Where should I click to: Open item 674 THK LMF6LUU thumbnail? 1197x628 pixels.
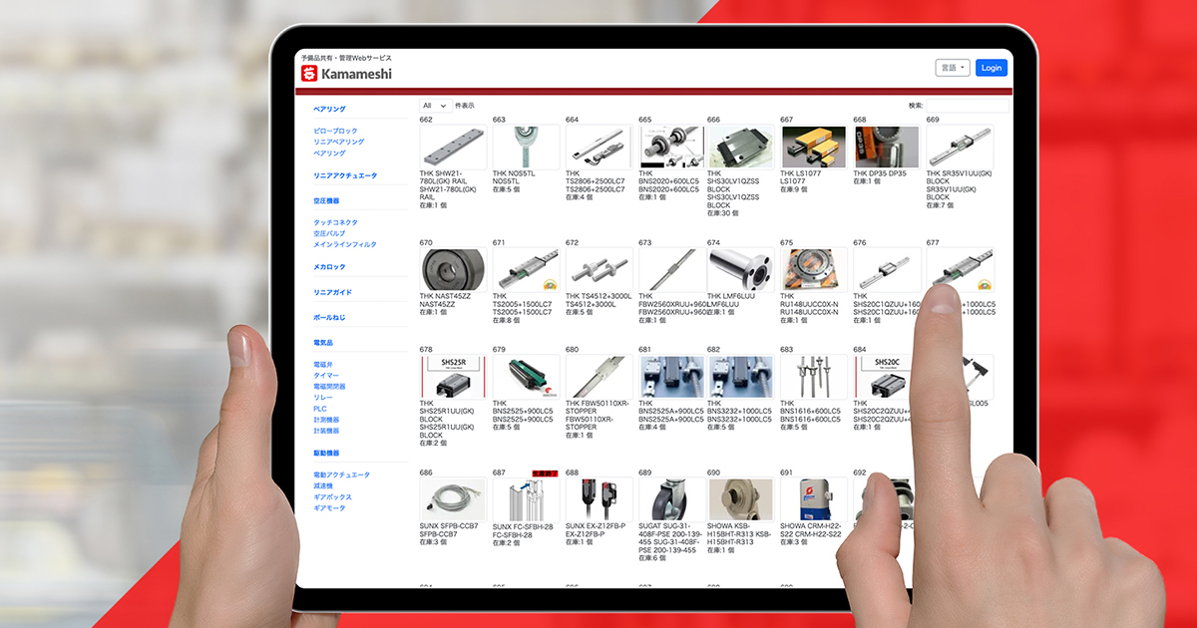740,269
